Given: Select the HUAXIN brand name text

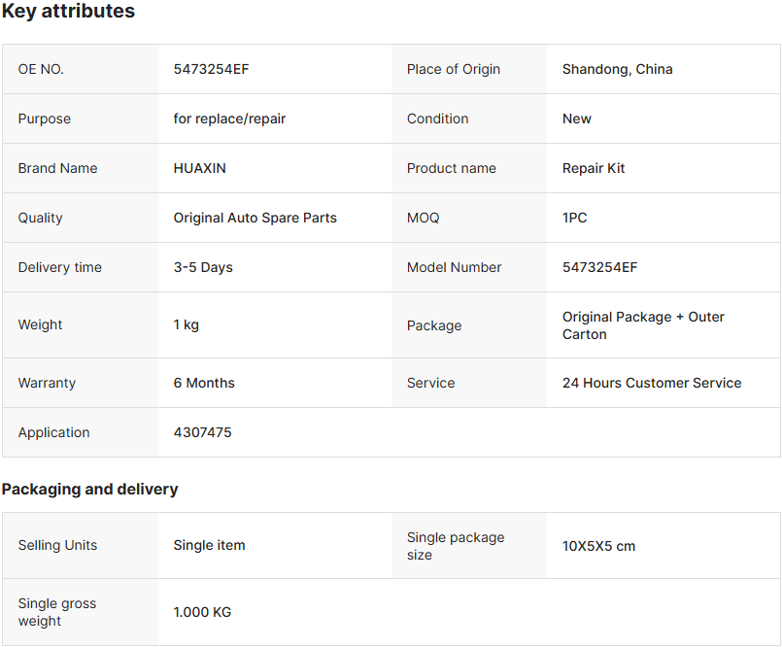Looking at the screenshot, I should pos(199,168).
